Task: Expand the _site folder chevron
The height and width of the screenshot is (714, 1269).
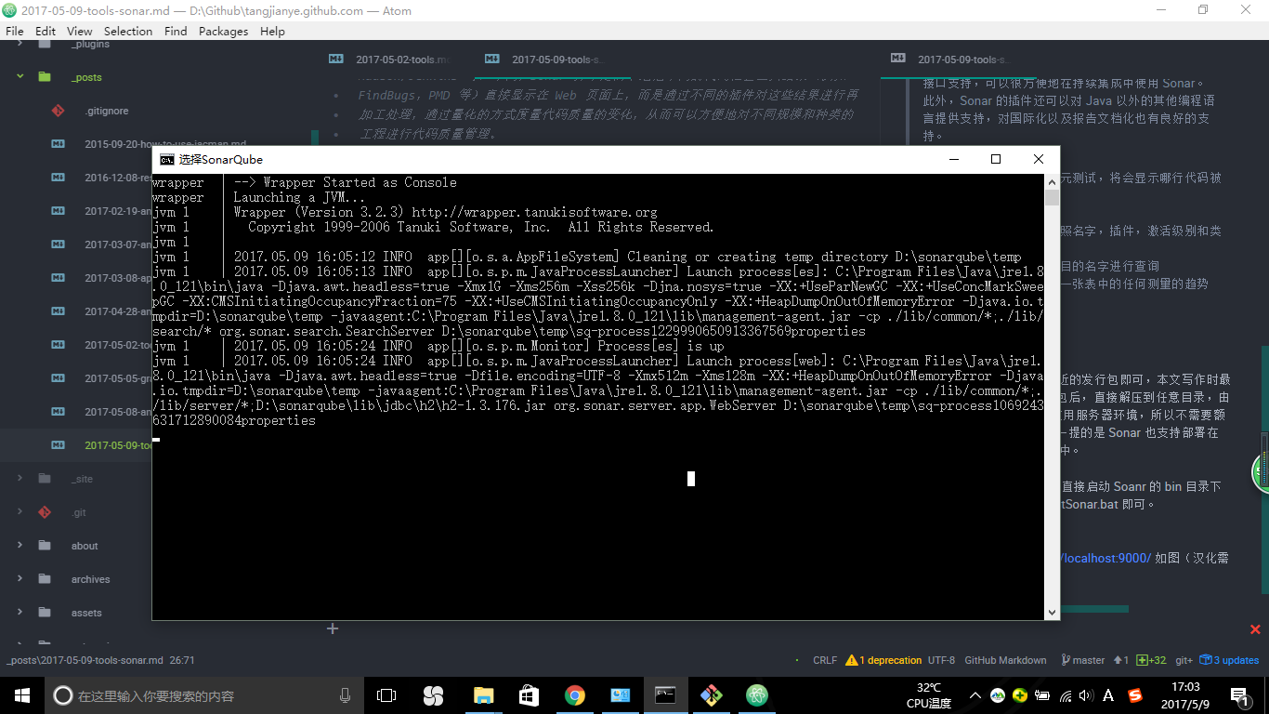Action: pos(20,479)
